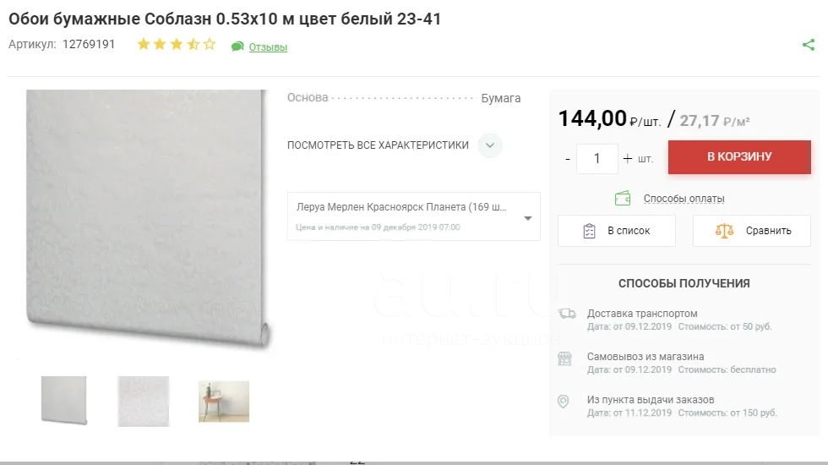Select the room interior thumbnail
The width and height of the screenshot is (828, 465).
pos(224,401)
